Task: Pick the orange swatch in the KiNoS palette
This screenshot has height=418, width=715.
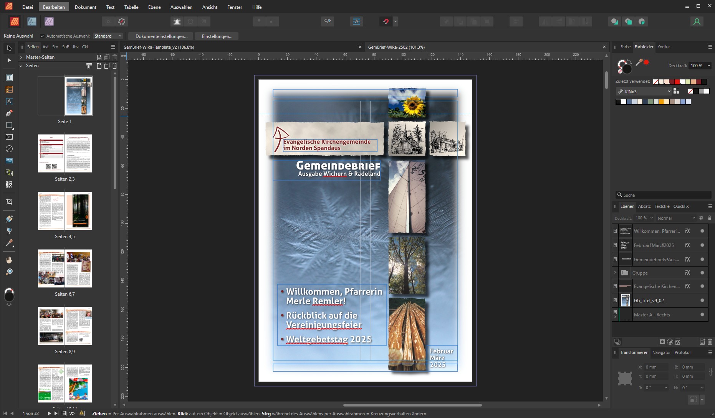Action: 662,102
